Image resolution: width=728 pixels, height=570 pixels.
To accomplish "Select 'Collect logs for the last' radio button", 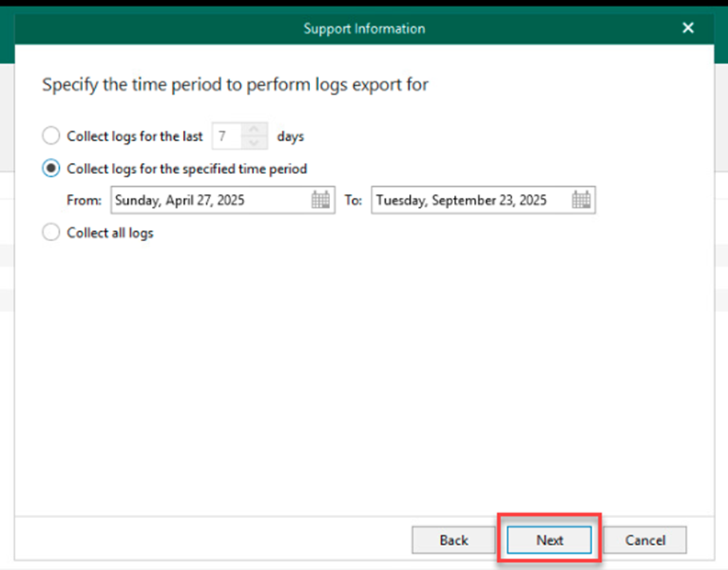I will (51, 136).
